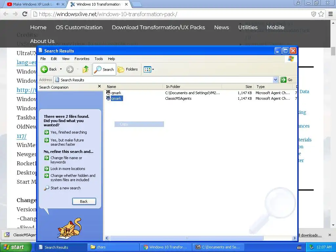The image size is (336, 252).
Task: Click Chrome forward arrow icon
Action: 15,14
